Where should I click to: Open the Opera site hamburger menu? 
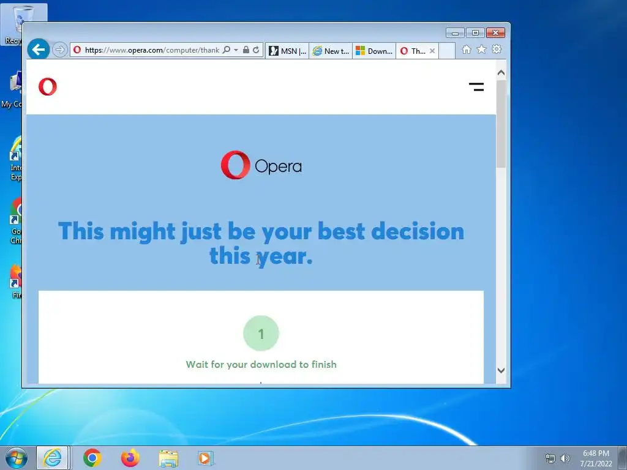tap(476, 87)
